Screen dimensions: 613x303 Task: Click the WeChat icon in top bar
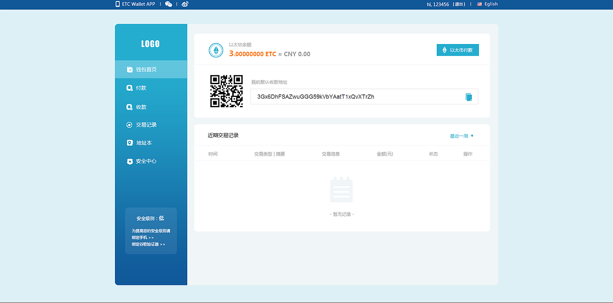click(x=168, y=4)
